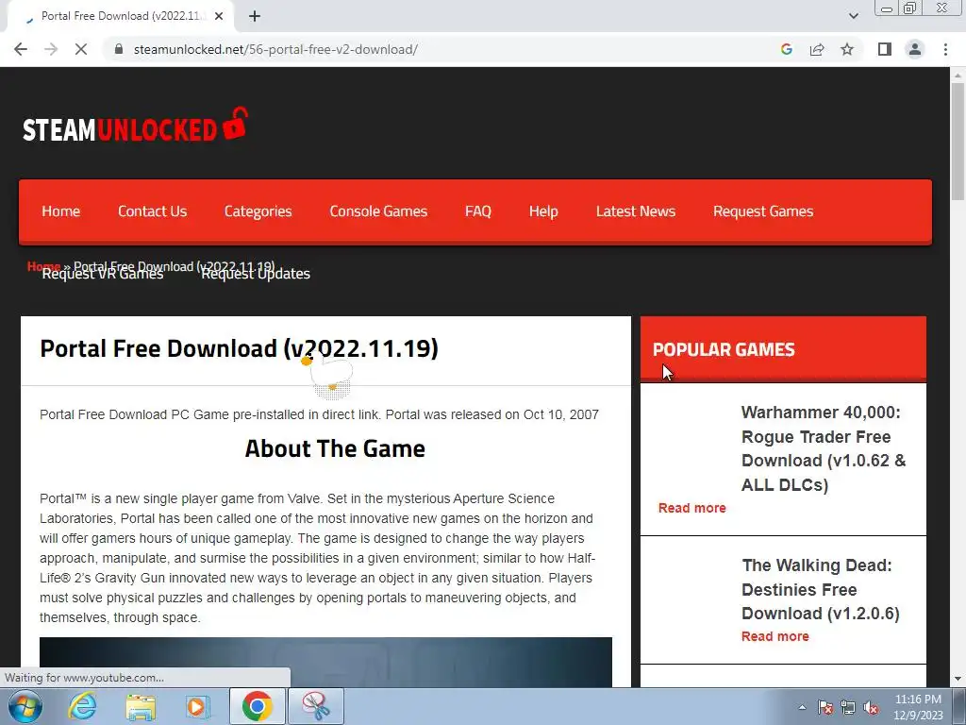Open Action Center flag icon
Viewport: 966px width, 725px height.
pos(824,707)
